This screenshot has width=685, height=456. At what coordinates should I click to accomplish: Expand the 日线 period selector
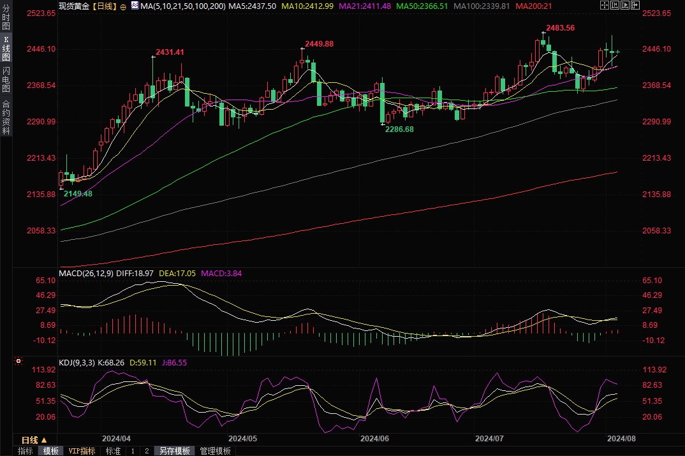[34, 440]
